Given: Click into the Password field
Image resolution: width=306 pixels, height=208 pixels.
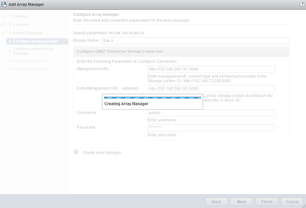Looking at the screenshot, I should pyautogui.click(x=211, y=128).
